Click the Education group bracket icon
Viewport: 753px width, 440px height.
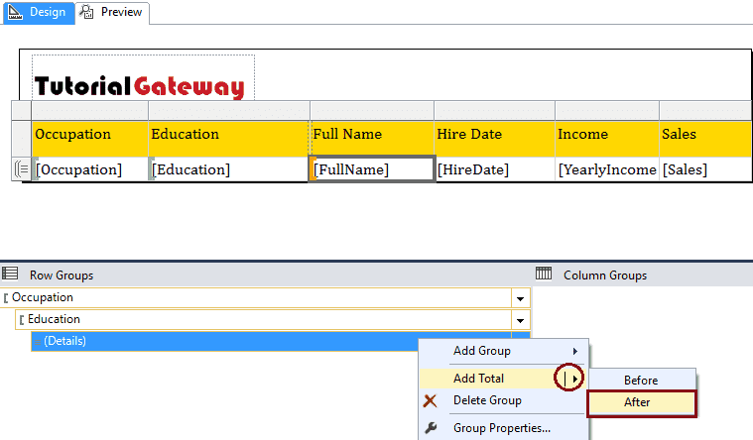[22, 320]
